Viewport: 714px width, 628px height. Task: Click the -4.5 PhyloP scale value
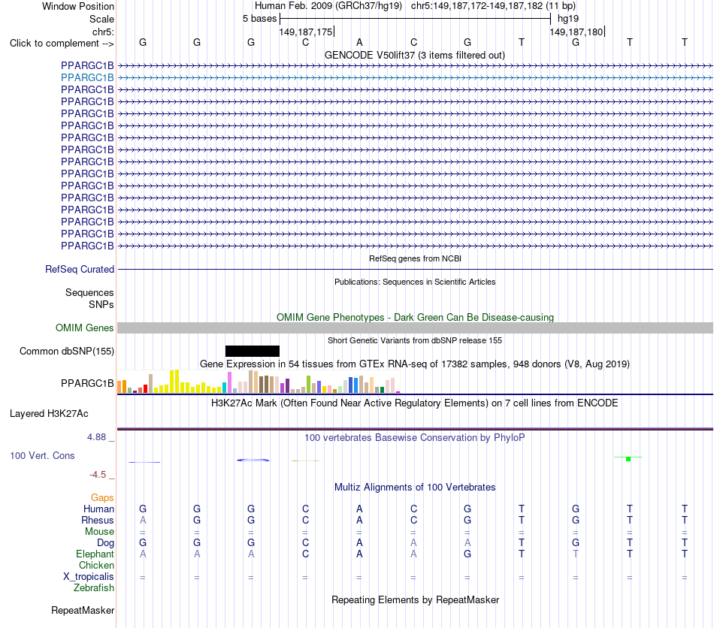pyautogui.click(x=98, y=475)
